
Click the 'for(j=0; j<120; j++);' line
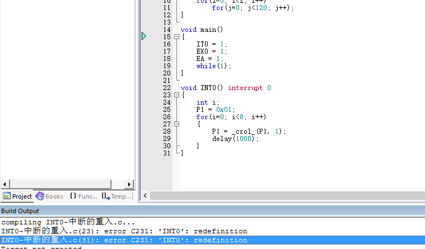coord(253,8)
